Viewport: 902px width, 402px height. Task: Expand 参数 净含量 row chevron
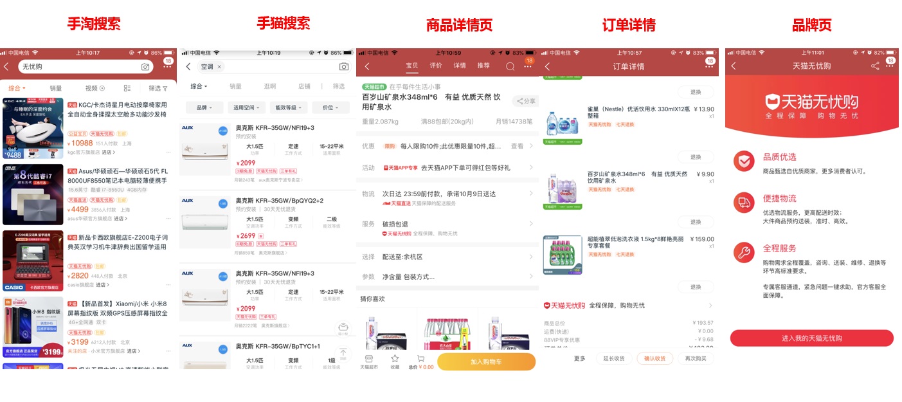[x=530, y=277]
